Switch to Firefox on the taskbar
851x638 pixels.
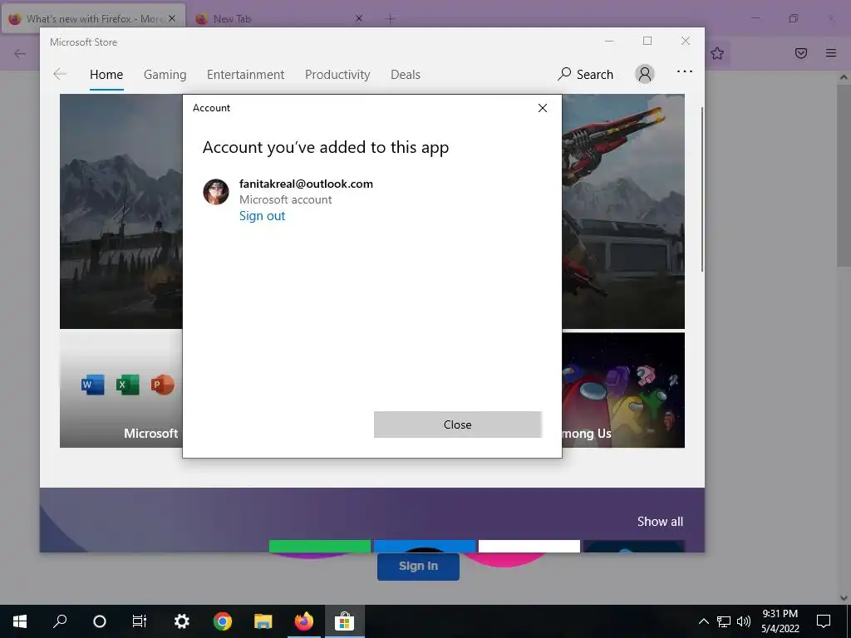[304, 621]
